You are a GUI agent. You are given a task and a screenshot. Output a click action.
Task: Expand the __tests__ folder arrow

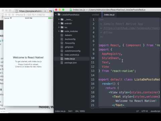(59, 19)
